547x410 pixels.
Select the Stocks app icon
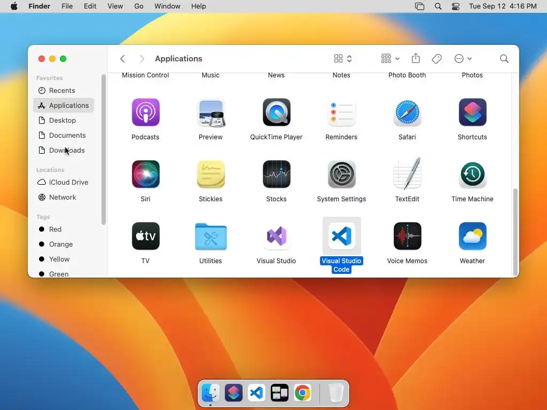[276, 174]
